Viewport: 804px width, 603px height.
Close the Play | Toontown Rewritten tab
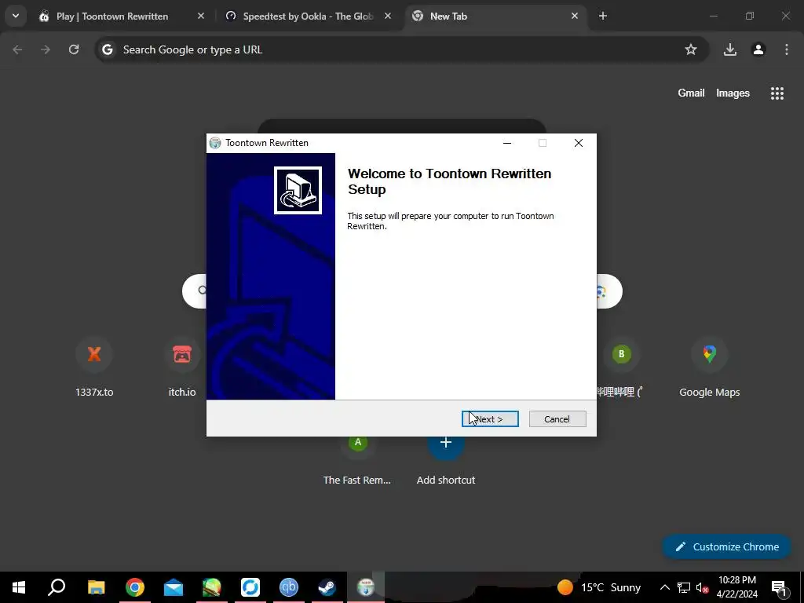pos(201,16)
